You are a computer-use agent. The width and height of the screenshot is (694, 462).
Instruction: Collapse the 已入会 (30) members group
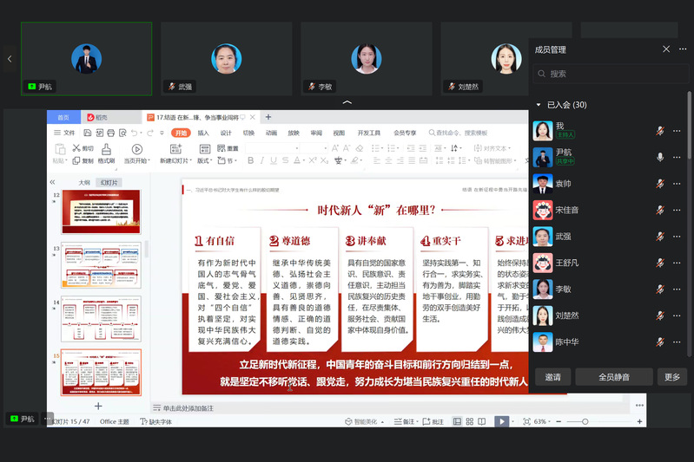(539, 105)
